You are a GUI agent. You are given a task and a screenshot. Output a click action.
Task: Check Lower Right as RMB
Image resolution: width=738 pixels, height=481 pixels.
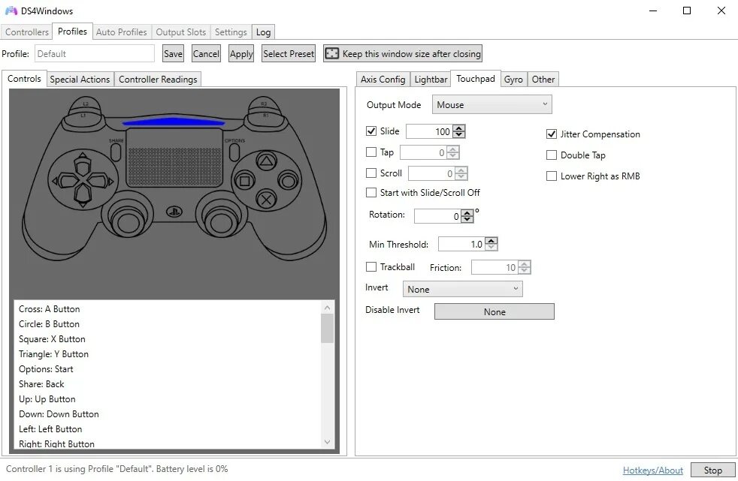coord(551,176)
